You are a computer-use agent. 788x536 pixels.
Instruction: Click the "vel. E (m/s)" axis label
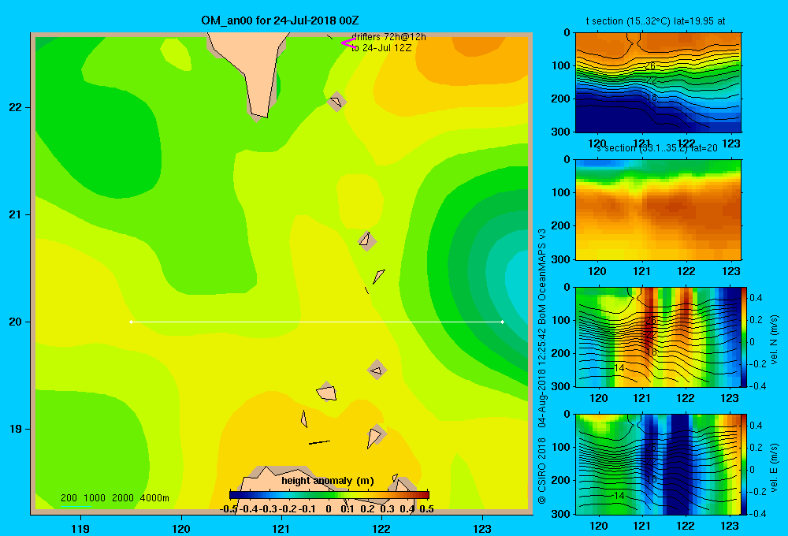coord(775,467)
